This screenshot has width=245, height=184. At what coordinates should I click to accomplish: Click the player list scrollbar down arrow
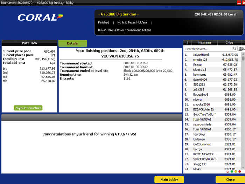point(243,168)
